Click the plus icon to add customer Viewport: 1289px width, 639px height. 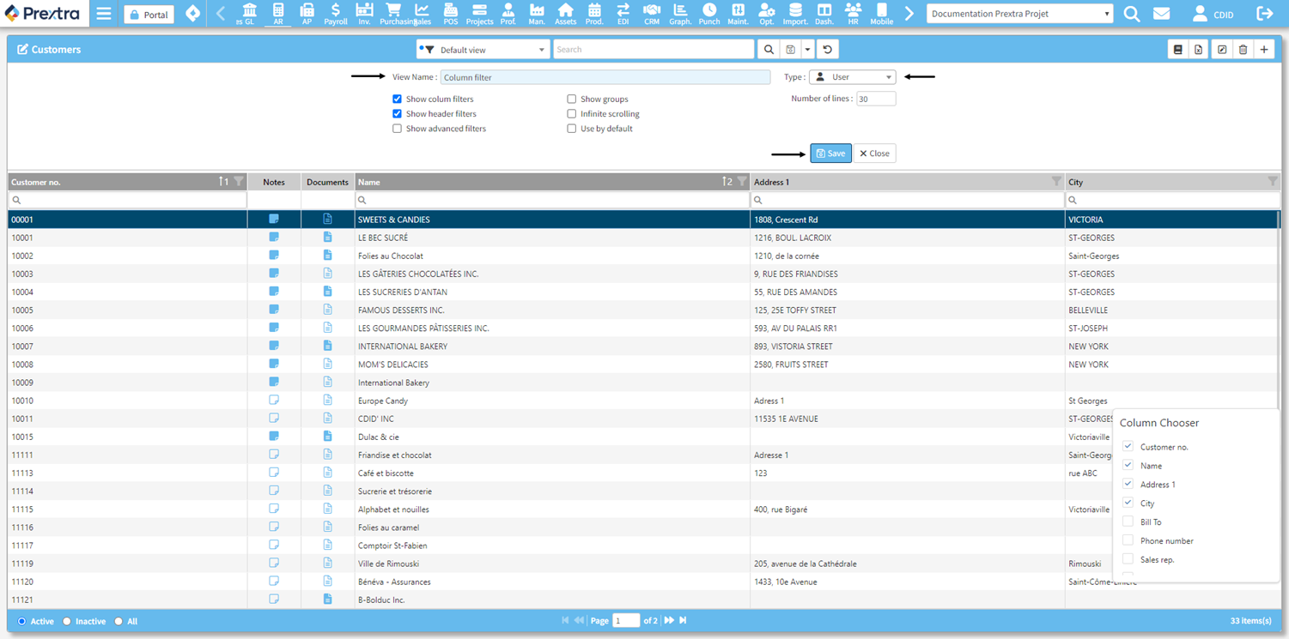[x=1264, y=50]
